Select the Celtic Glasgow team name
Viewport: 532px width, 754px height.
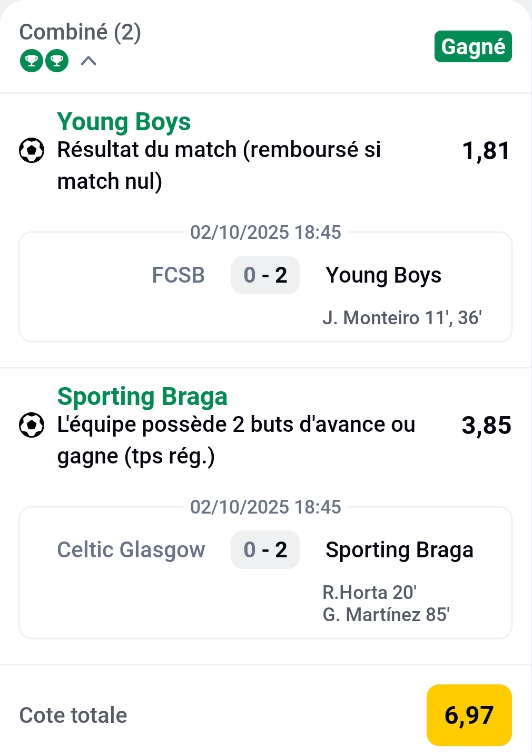131,550
